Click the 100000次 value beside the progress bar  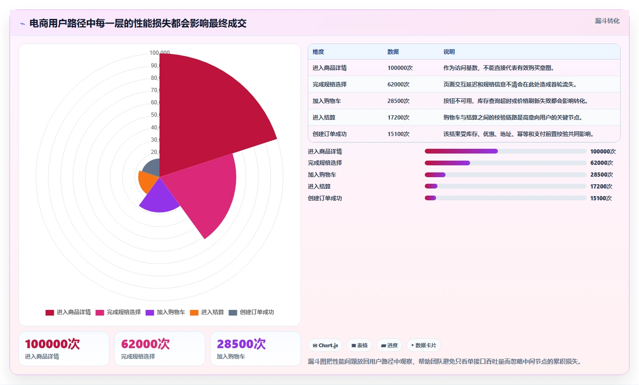pos(603,152)
